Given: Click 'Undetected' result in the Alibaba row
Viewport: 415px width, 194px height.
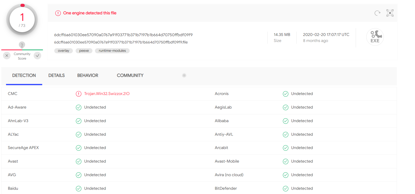Looking at the screenshot, I should coord(302,121).
